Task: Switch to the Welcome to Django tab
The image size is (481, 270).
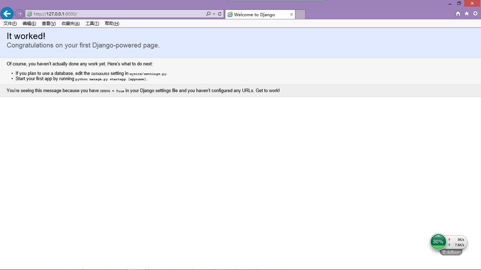Action: tap(260, 14)
